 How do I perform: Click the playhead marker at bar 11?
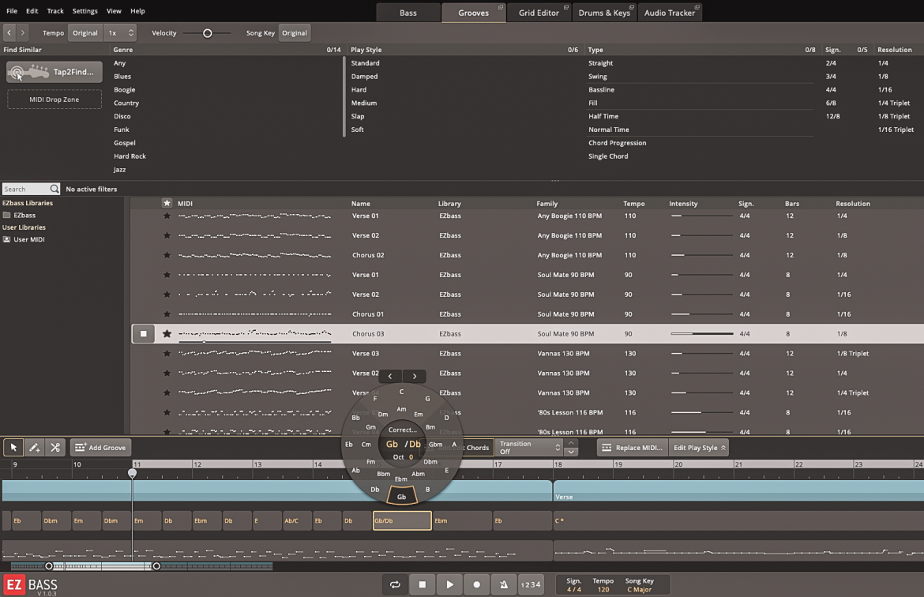tap(132, 473)
